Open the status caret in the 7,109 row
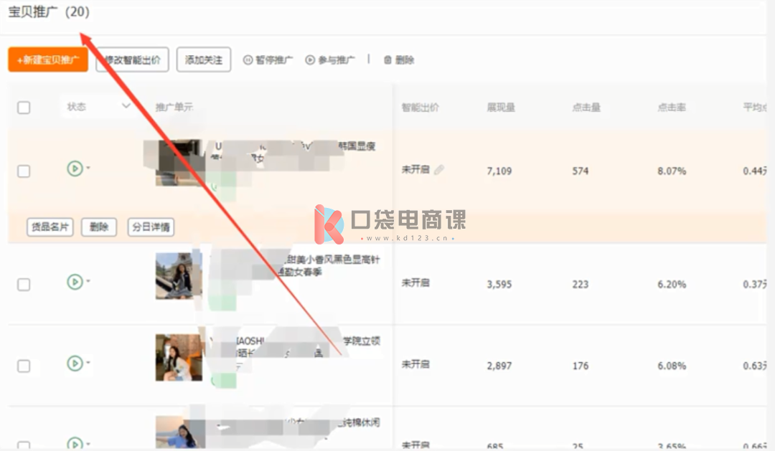The width and height of the screenshot is (775, 451). (x=88, y=168)
